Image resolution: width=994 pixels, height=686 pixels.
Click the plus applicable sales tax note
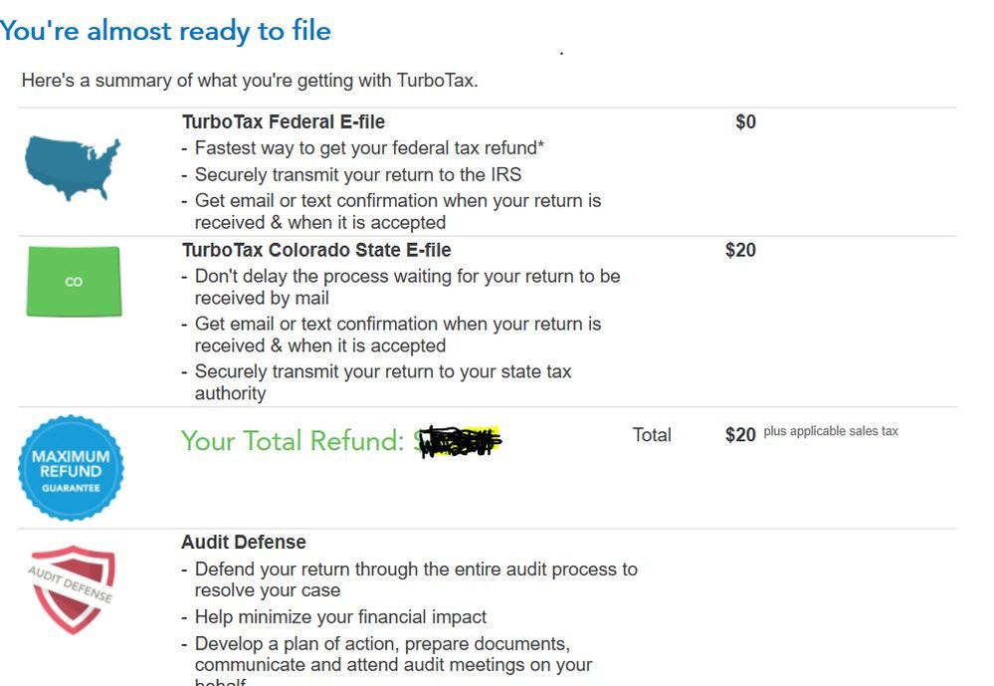tap(831, 431)
